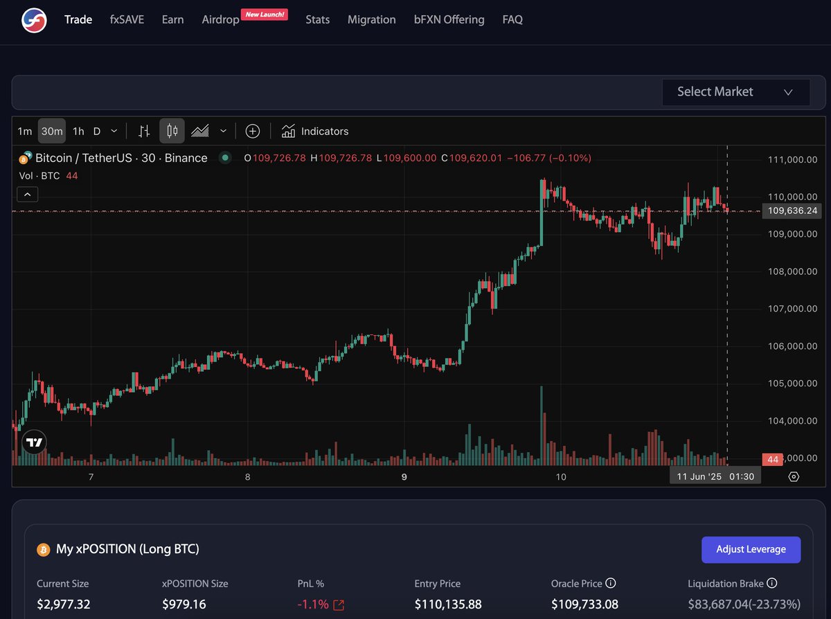Image resolution: width=831 pixels, height=619 pixels.
Task: Go to the Earn page
Action: pyautogui.click(x=172, y=19)
